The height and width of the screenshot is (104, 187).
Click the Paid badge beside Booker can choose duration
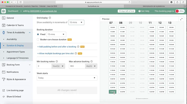coord(70,40)
